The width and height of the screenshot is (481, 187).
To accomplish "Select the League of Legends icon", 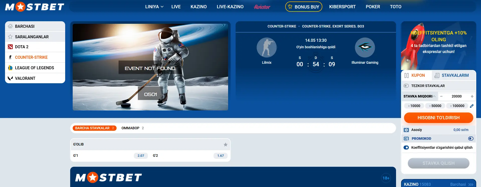I will [10, 68].
